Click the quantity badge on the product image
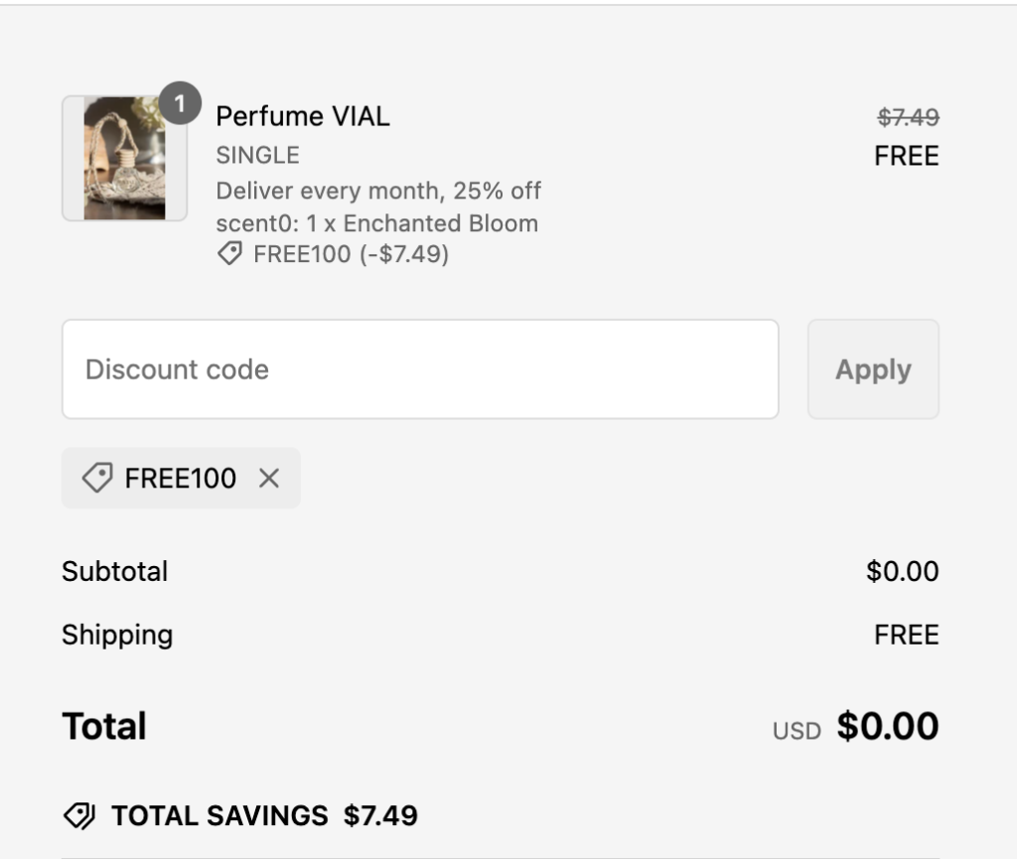Viewport: 1017px width, 859px height. 180,102
